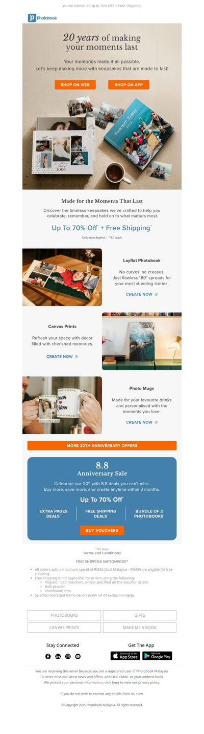This screenshot has height=734, width=204.
Task: Open the YouTube social icon
Action: point(78,656)
